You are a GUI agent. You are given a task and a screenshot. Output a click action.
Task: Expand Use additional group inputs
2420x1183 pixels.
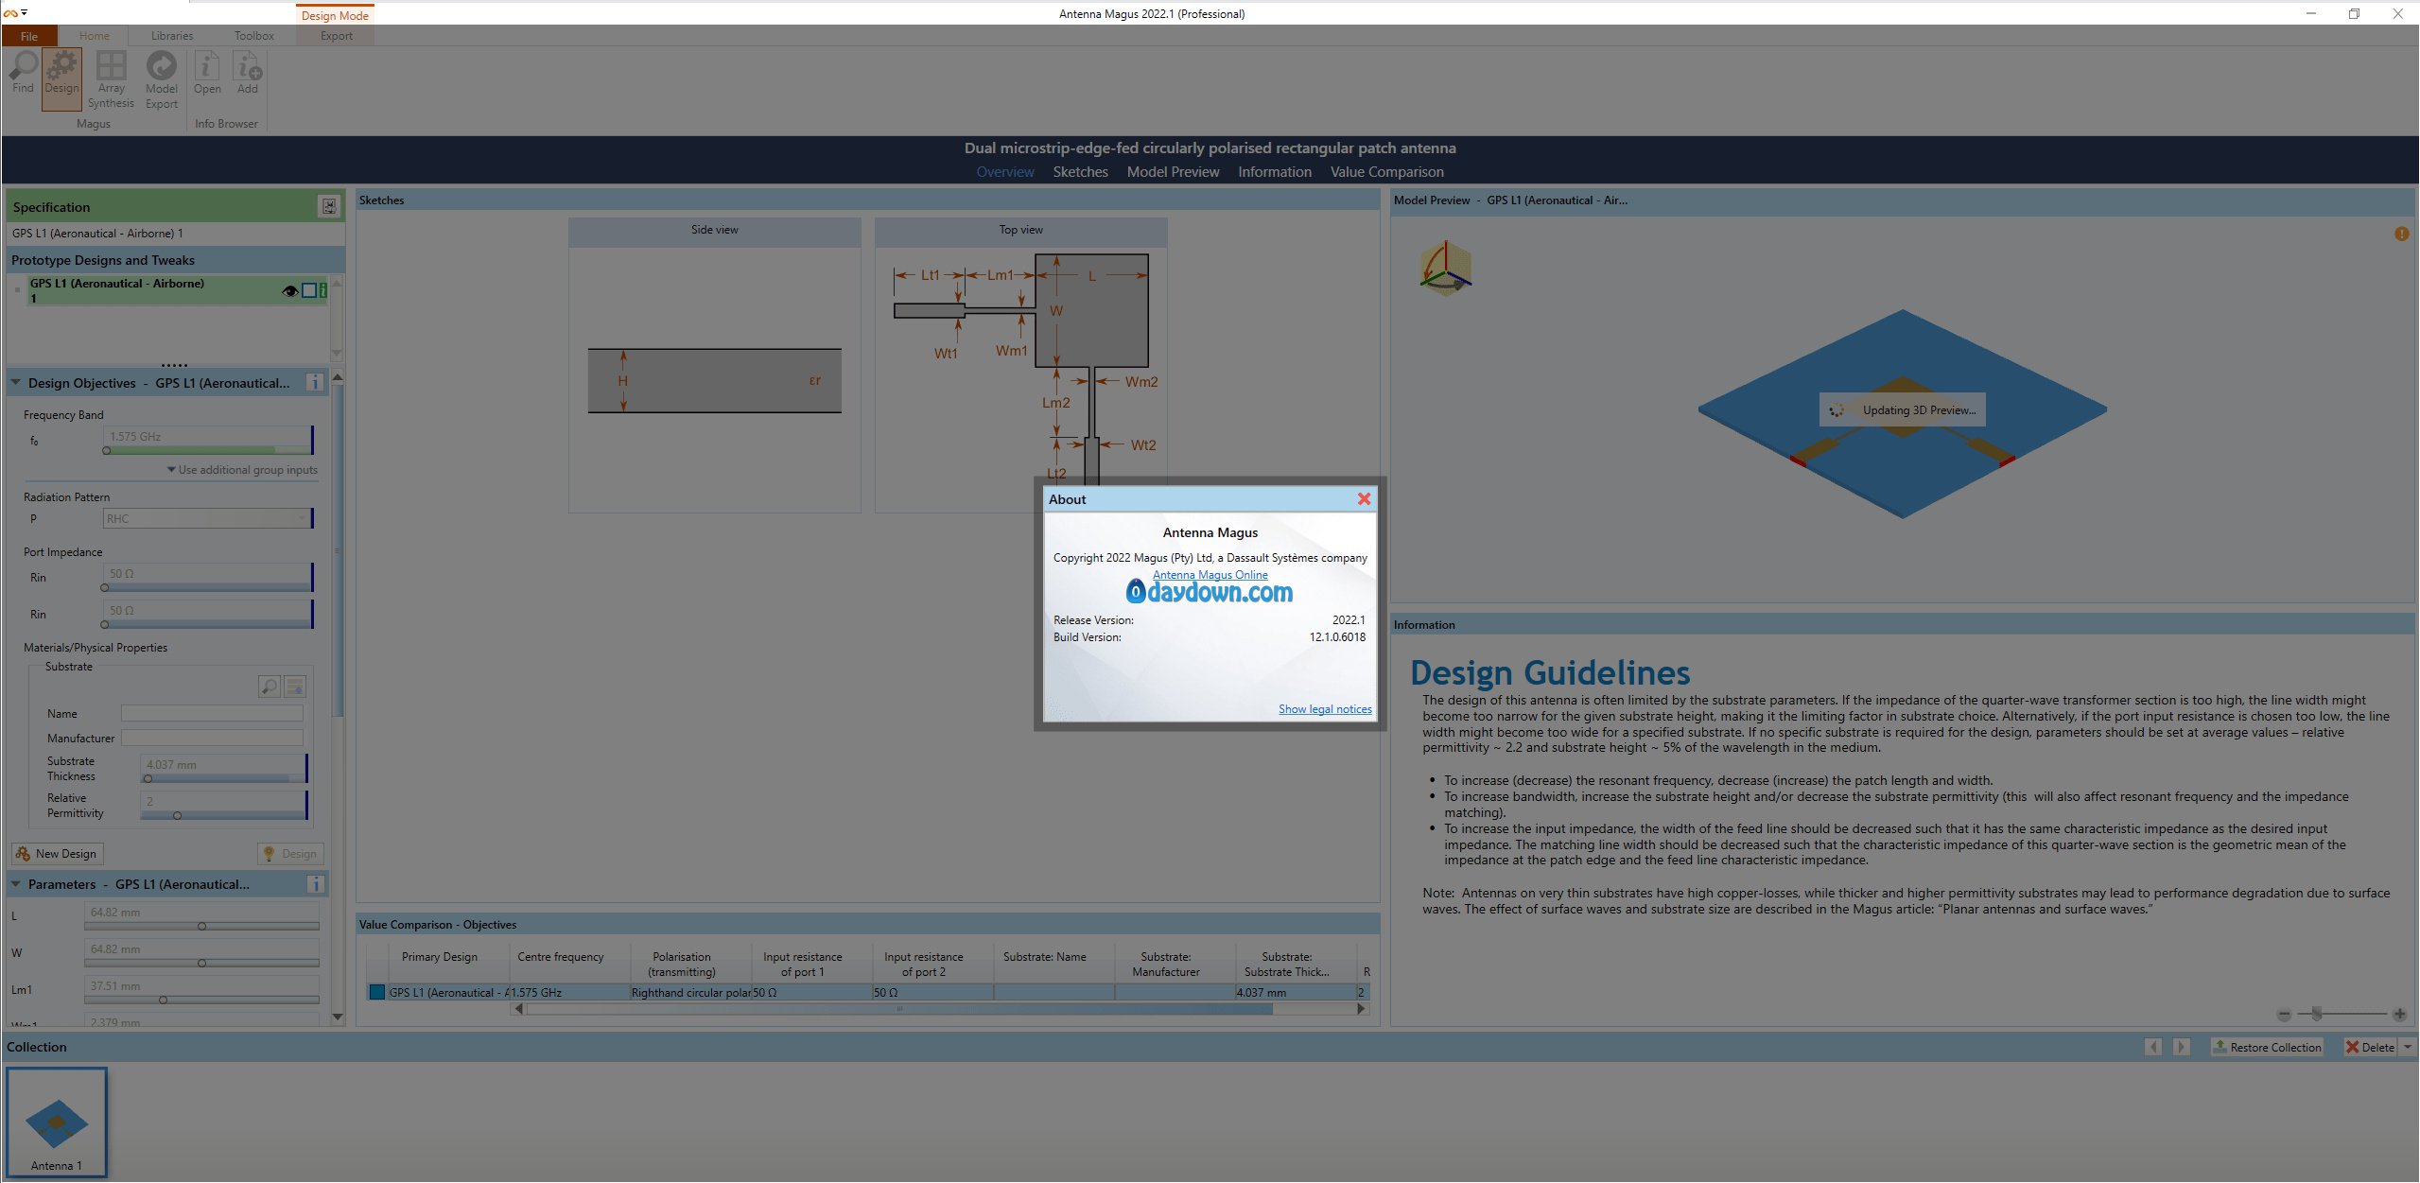243,470
